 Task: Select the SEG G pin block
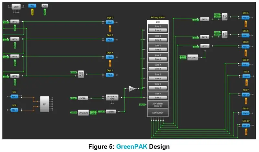(246, 113)
